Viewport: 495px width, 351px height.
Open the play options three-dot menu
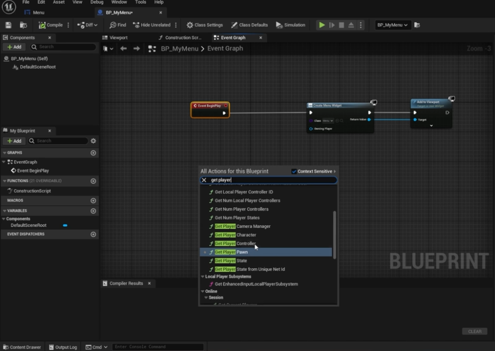tap(361, 25)
